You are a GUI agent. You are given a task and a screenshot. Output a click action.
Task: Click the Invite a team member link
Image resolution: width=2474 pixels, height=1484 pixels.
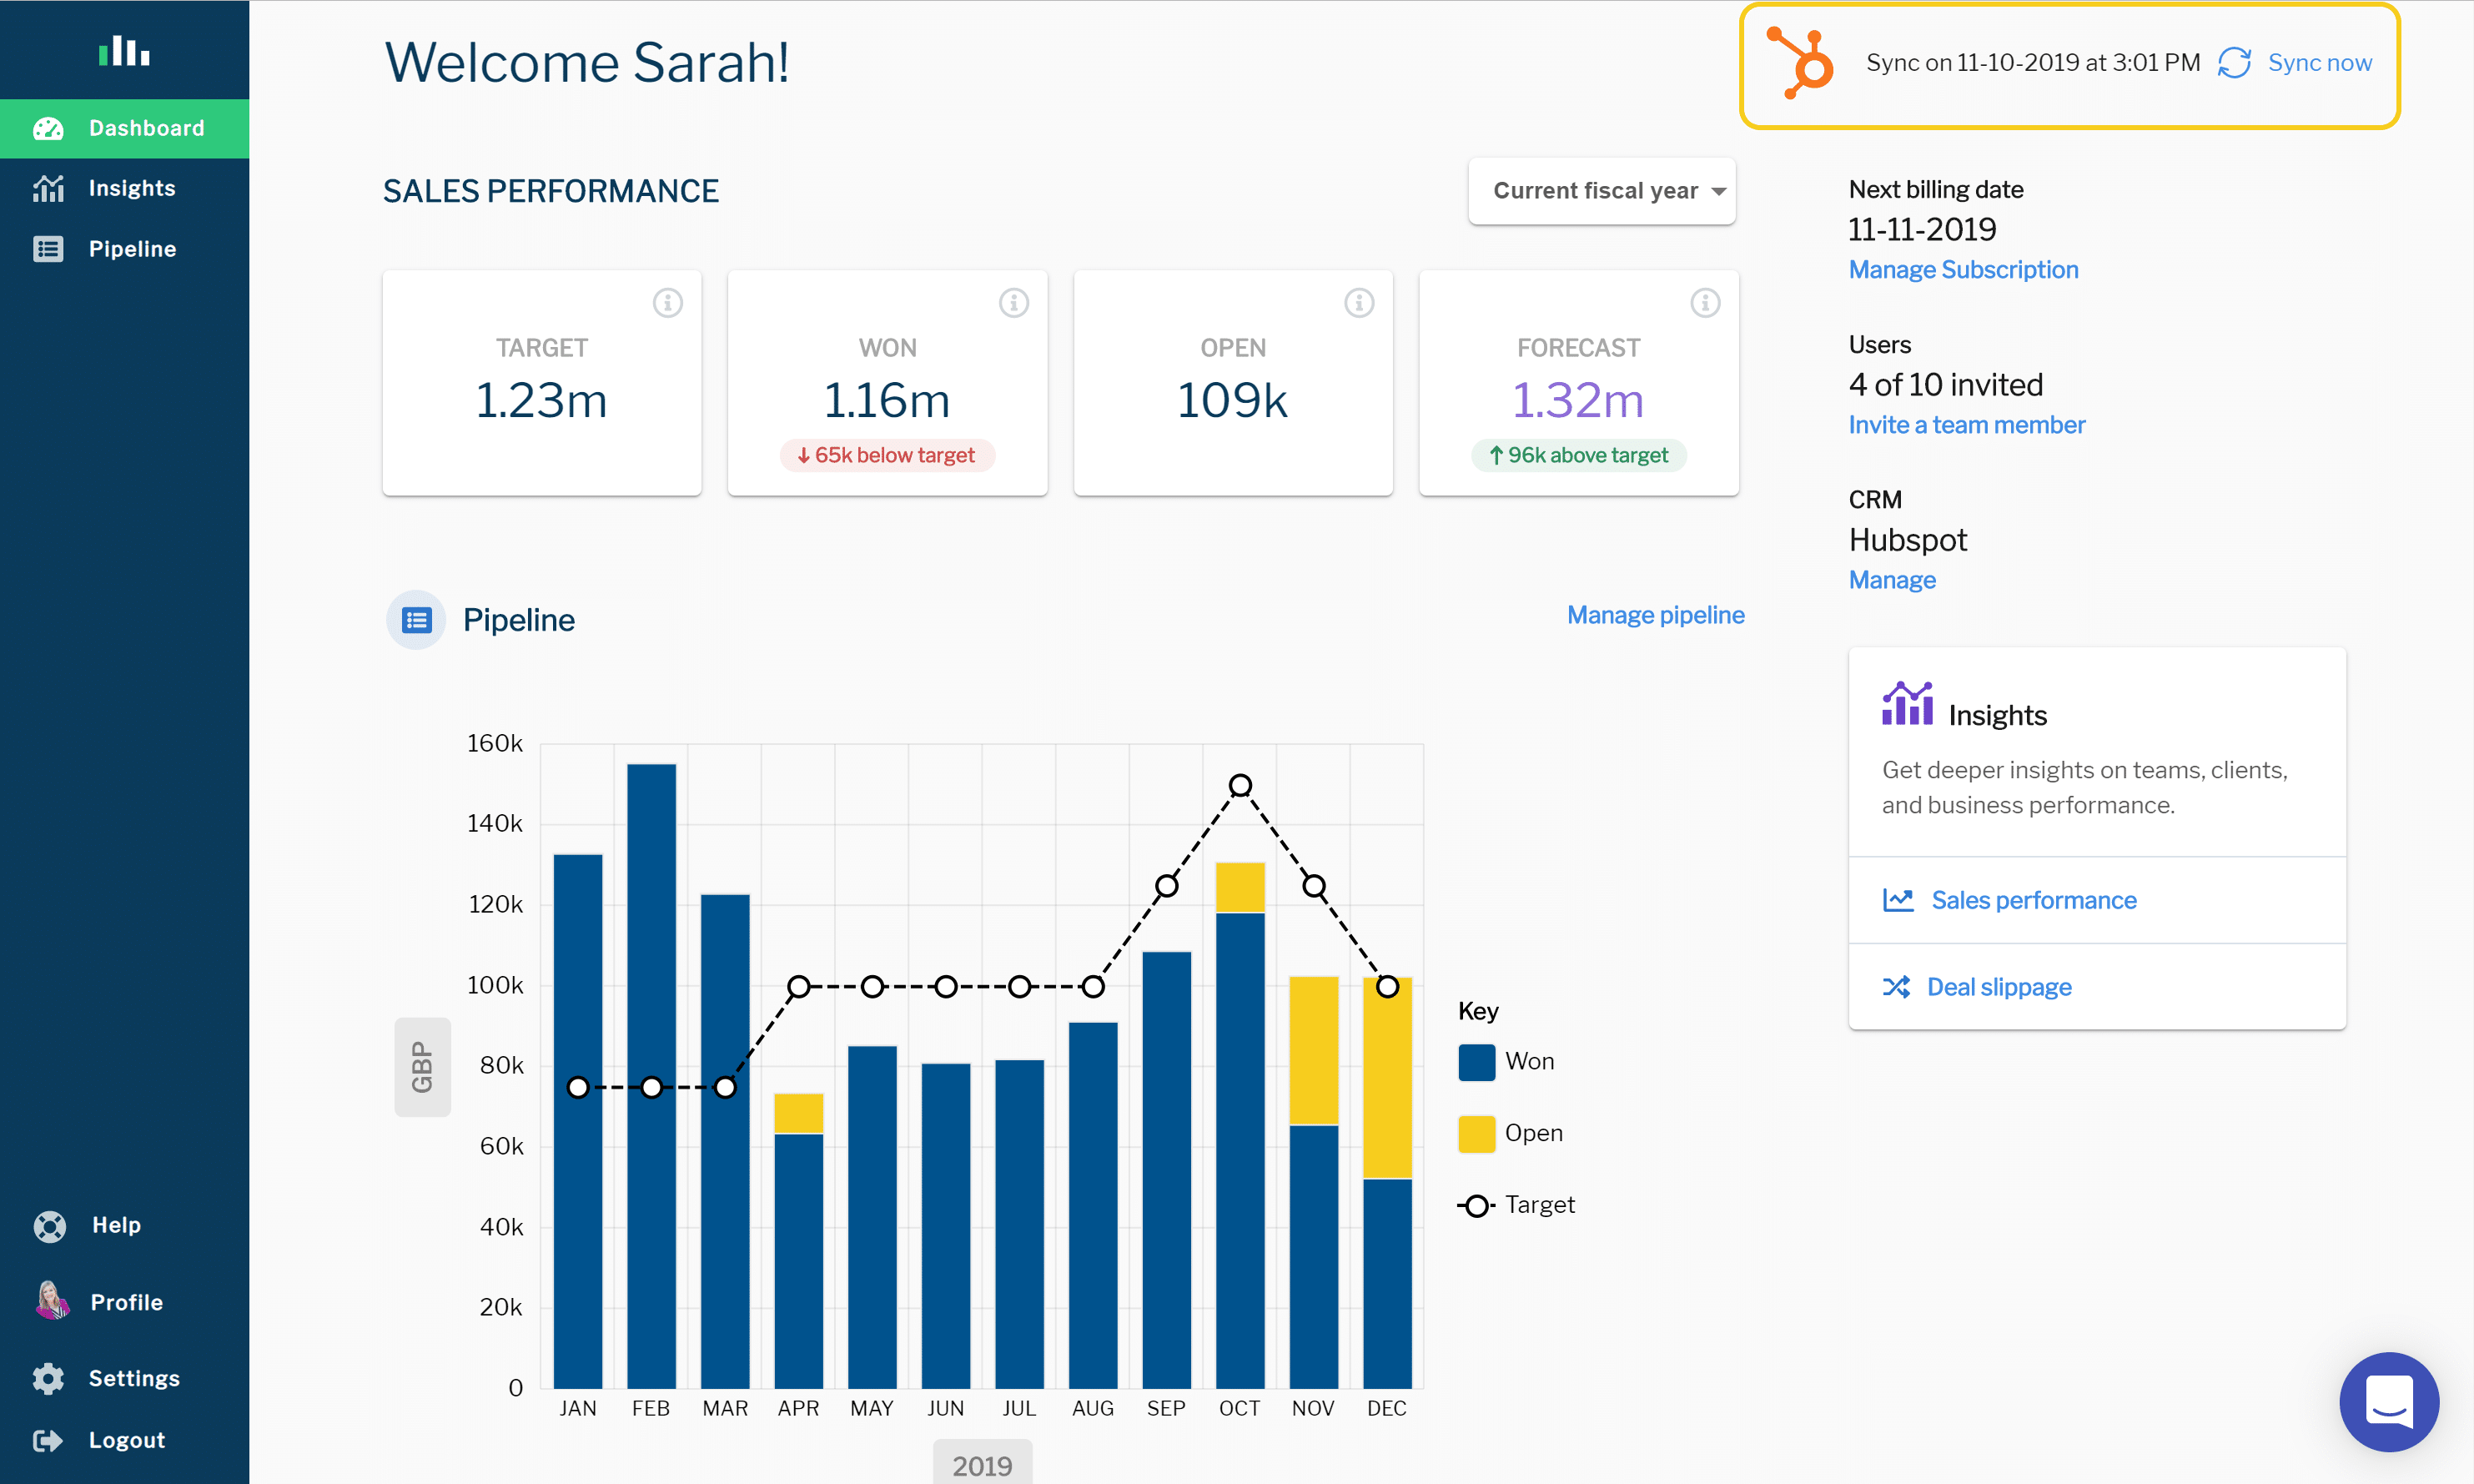pyautogui.click(x=1965, y=424)
